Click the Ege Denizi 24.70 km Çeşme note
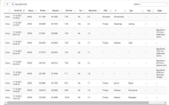This screenshot has width=169, height=105. [161, 63]
